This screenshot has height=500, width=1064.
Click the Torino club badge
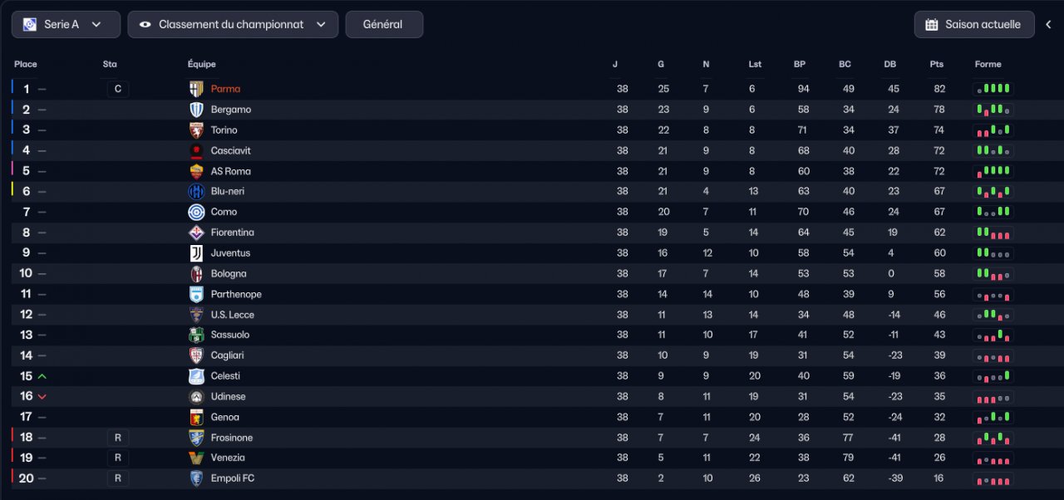[196, 130]
